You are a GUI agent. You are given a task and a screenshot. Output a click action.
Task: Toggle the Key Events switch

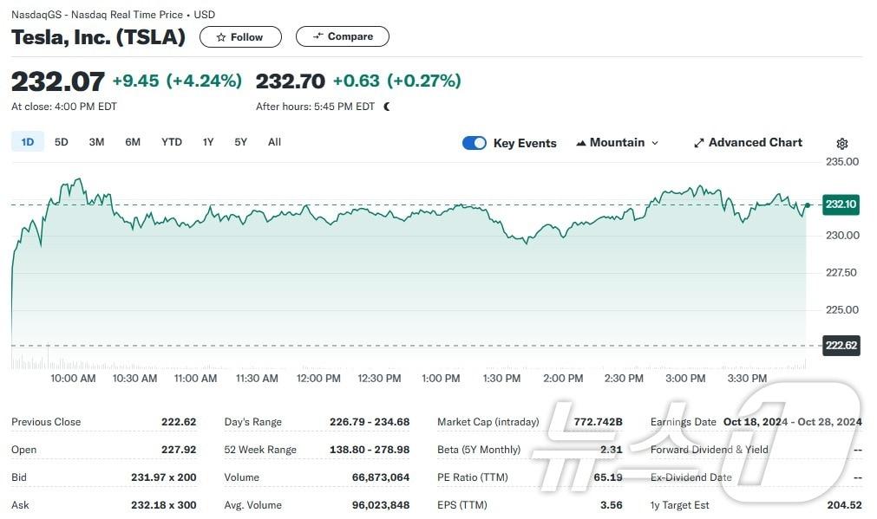point(474,143)
